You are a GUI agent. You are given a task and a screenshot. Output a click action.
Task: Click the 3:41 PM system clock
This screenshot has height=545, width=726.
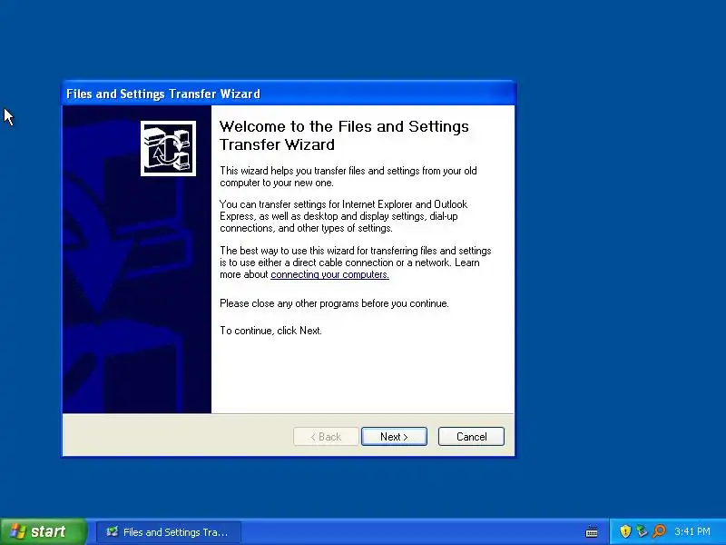coord(692,531)
